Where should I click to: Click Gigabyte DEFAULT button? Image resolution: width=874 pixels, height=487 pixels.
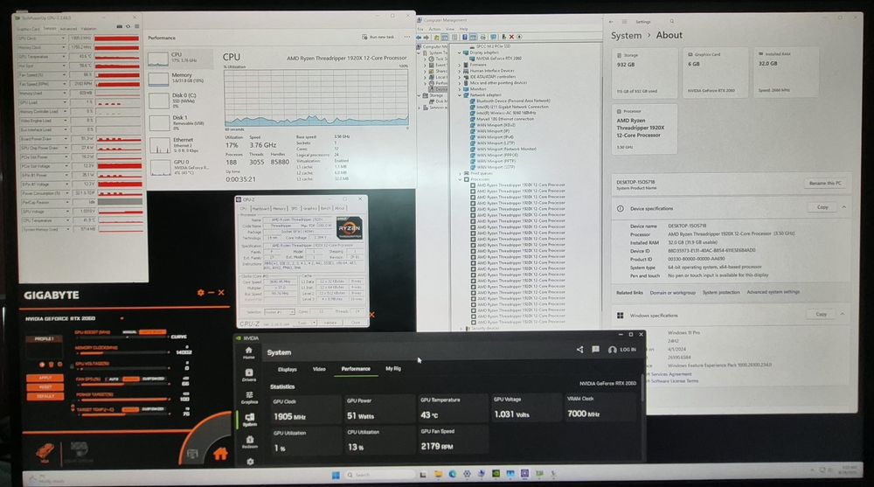click(x=45, y=397)
